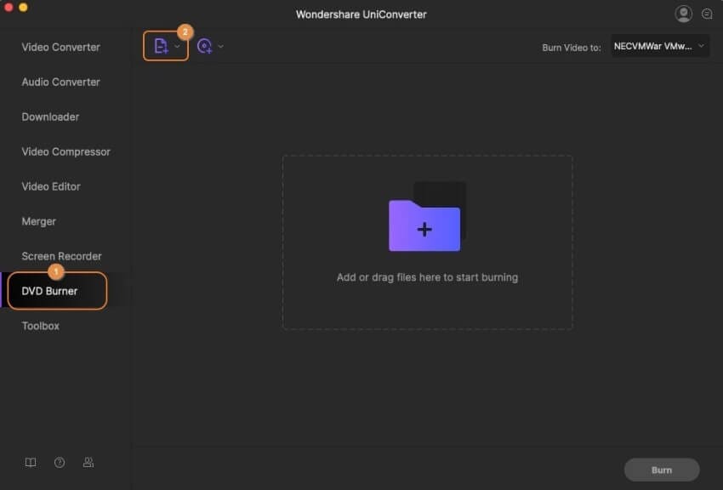Viewport: 723px width, 490px height.
Task: Open the Video Compressor section
Action: (x=66, y=151)
